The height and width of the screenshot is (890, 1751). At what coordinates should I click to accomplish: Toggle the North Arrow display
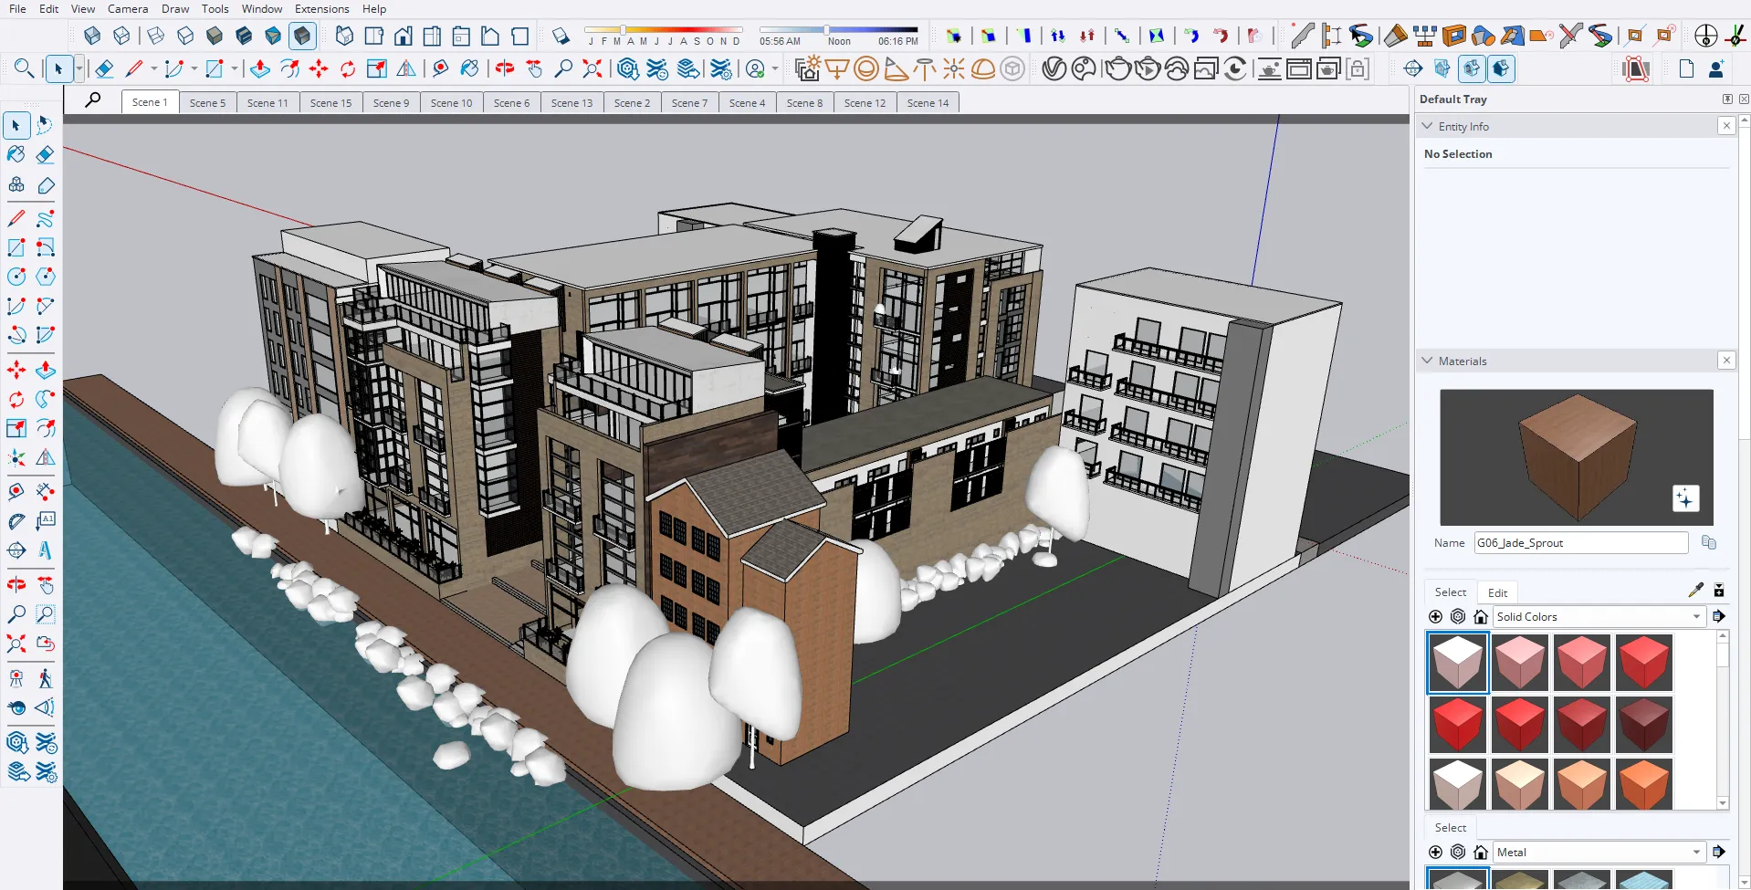coord(1705,36)
